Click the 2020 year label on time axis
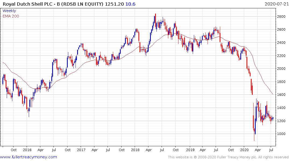 (x=244, y=150)
